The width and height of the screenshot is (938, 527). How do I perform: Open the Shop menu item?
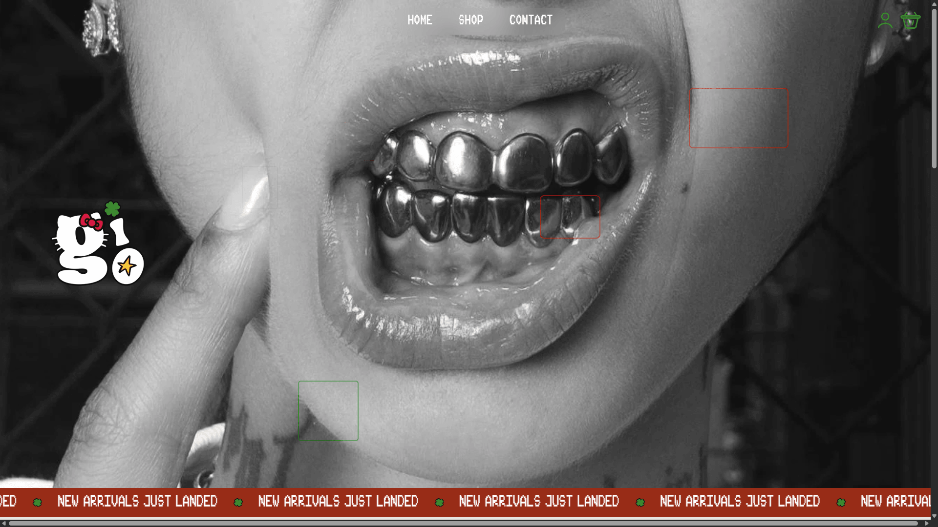[x=471, y=20]
